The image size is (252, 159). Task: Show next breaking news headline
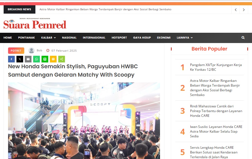(244, 10)
